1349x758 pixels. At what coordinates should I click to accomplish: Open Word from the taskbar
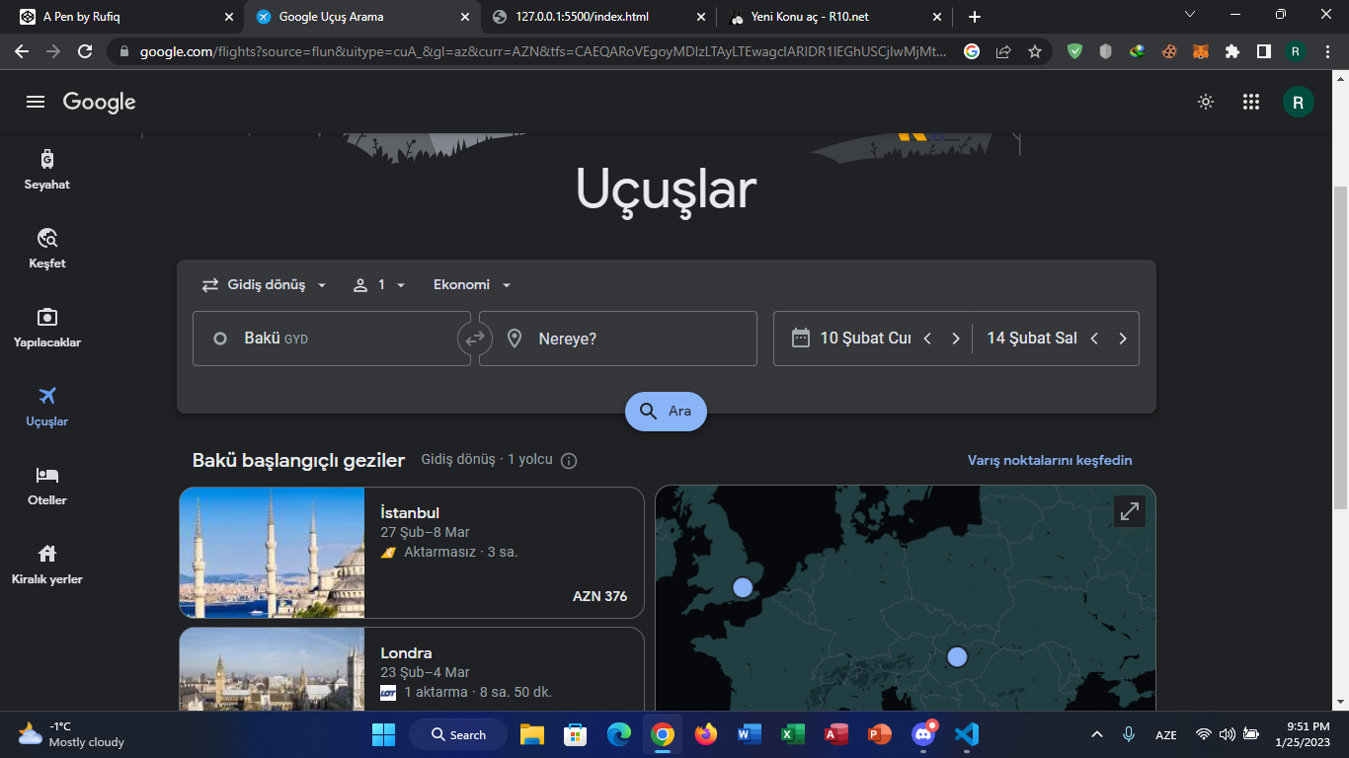pyautogui.click(x=750, y=734)
